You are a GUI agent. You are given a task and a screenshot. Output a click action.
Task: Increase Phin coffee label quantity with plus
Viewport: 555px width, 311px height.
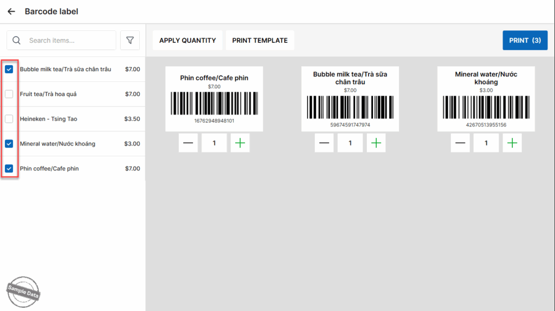click(240, 143)
